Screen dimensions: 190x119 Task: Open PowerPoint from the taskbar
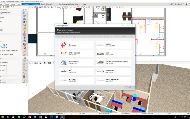point(30,117)
